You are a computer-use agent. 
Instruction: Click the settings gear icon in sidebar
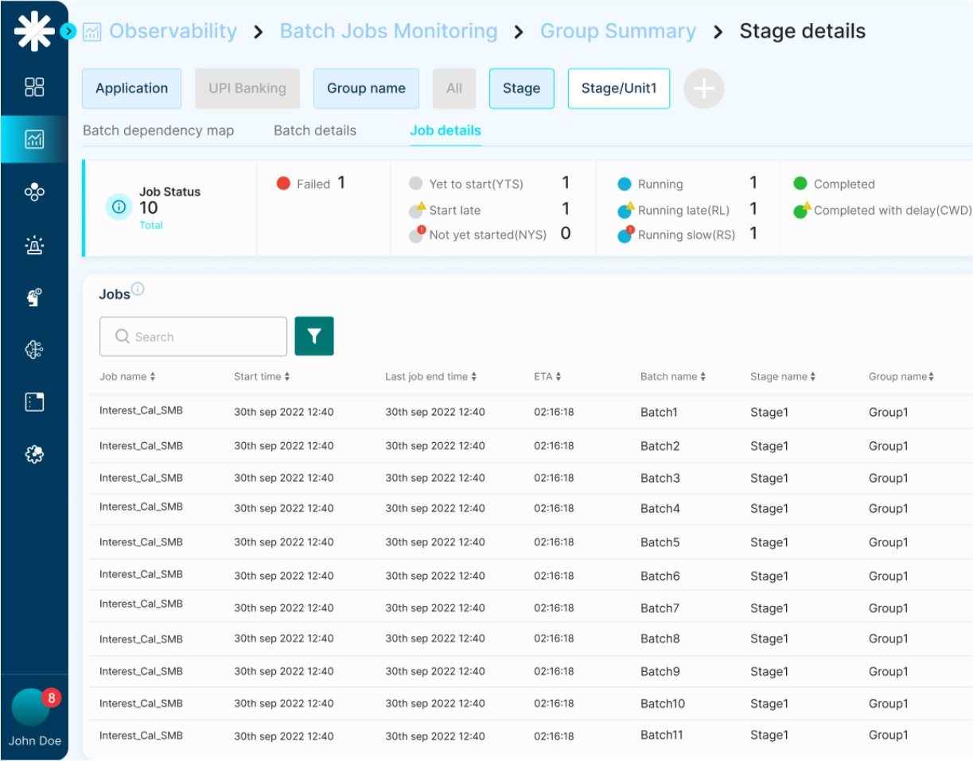point(34,454)
